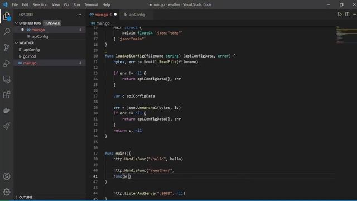Open the Manage gear icon

[x=7, y=192]
